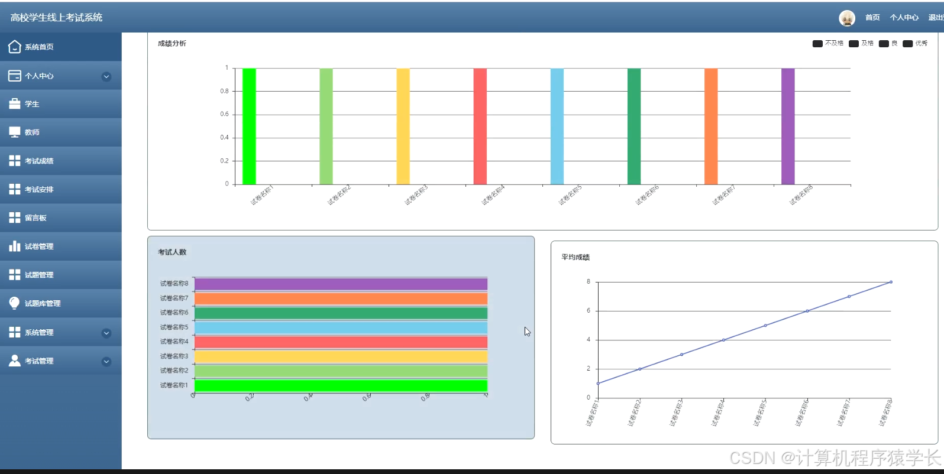Click the card icon beside 个人中心
The width and height of the screenshot is (944, 474).
tap(15, 76)
